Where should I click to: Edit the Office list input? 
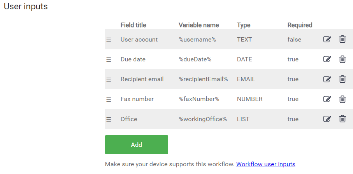point(327,119)
